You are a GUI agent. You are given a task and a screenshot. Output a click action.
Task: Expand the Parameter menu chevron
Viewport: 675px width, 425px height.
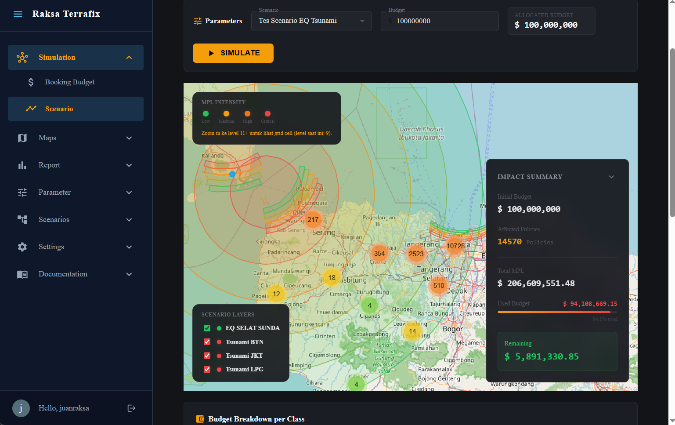click(x=129, y=193)
